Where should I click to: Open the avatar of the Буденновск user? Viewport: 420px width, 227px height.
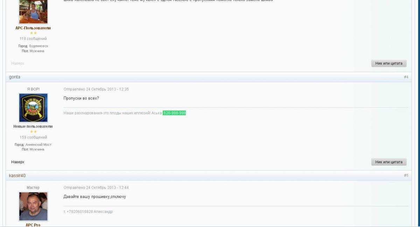point(33,12)
